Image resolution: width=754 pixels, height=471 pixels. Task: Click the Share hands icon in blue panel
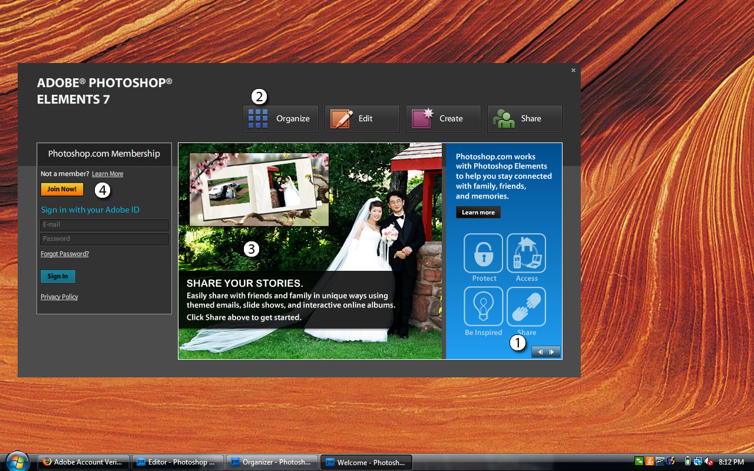(x=527, y=307)
